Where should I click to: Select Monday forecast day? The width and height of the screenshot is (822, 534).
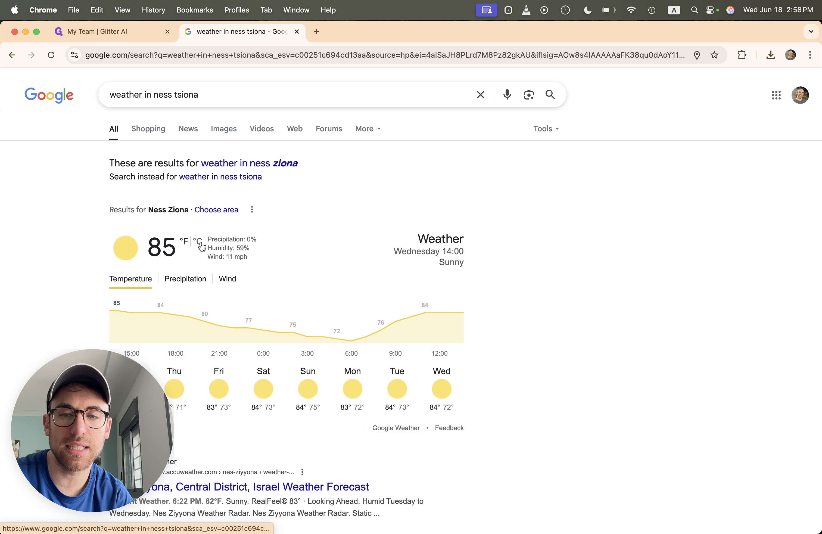(x=352, y=389)
